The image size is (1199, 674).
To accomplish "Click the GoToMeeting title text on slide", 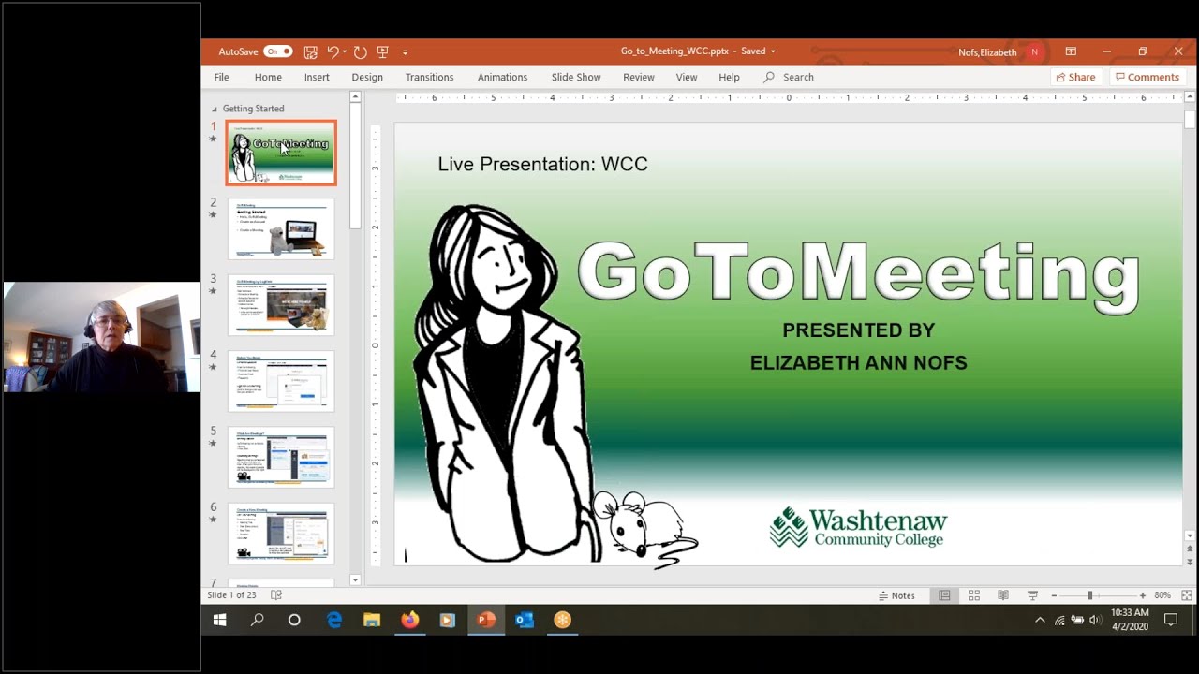I will pyautogui.click(x=858, y=274).
